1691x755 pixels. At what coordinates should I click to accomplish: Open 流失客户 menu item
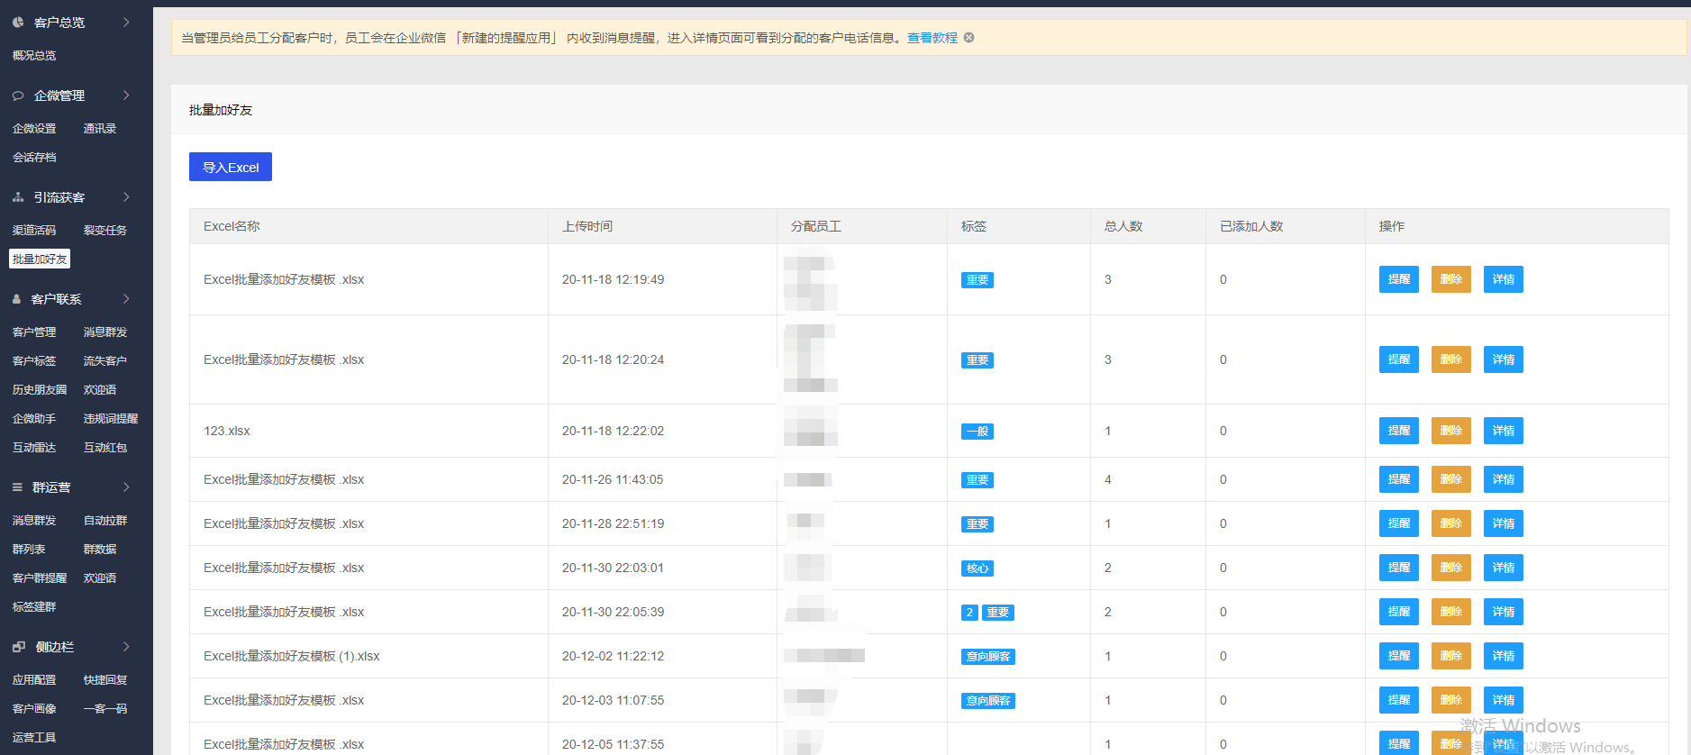point(105,361)
